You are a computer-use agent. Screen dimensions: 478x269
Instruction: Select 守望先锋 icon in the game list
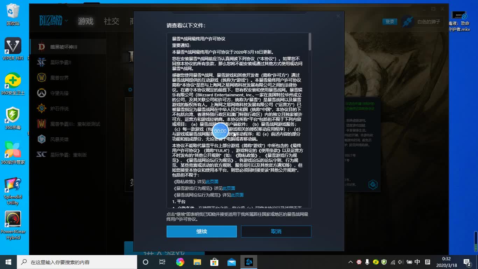pyautogui.click(x=42, y=93)
